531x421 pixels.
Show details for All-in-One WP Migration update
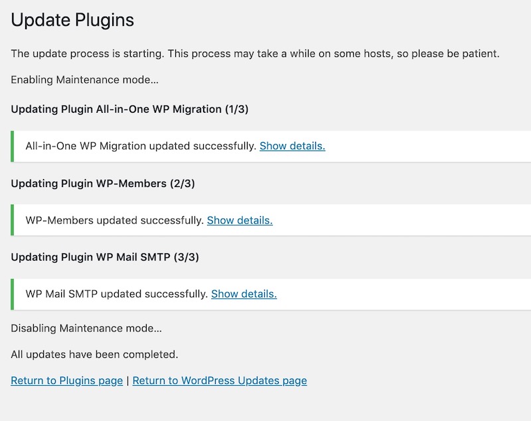click(x=292, y=146)
